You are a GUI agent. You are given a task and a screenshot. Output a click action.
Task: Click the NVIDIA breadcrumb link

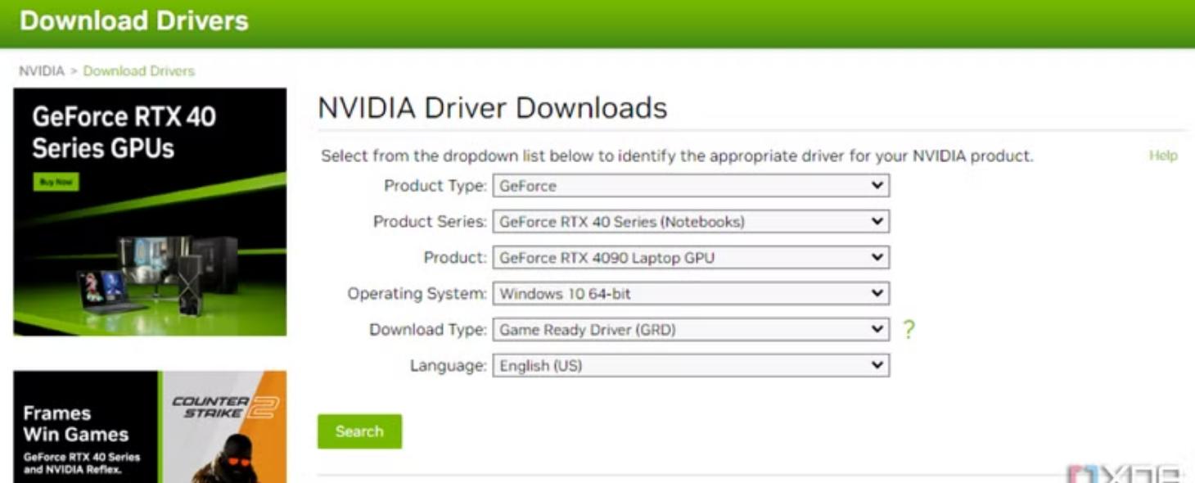(41, 71)
